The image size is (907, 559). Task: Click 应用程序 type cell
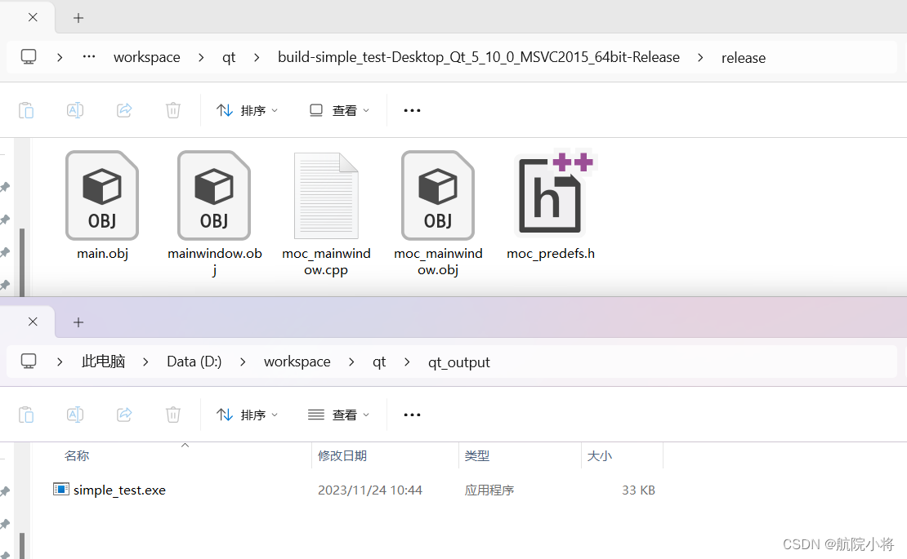tap(489, 490)
